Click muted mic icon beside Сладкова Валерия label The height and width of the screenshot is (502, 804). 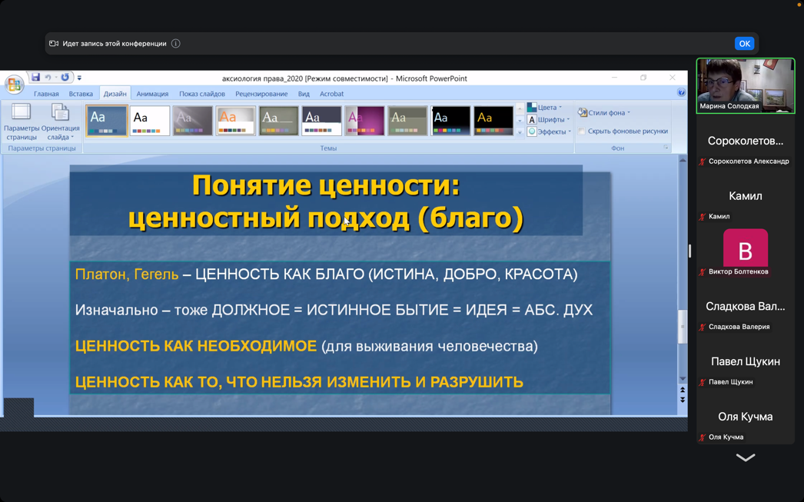703,327
